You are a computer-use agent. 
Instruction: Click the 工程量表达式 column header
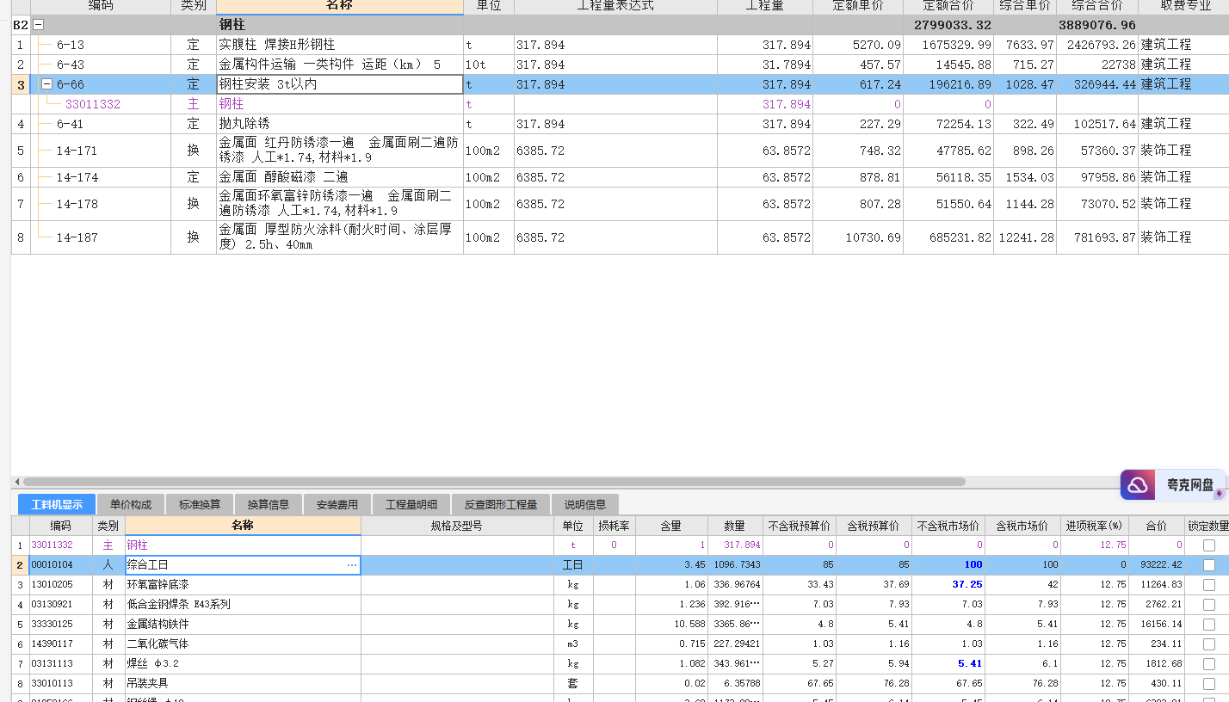pyautogui.click(x=615, y=7)
